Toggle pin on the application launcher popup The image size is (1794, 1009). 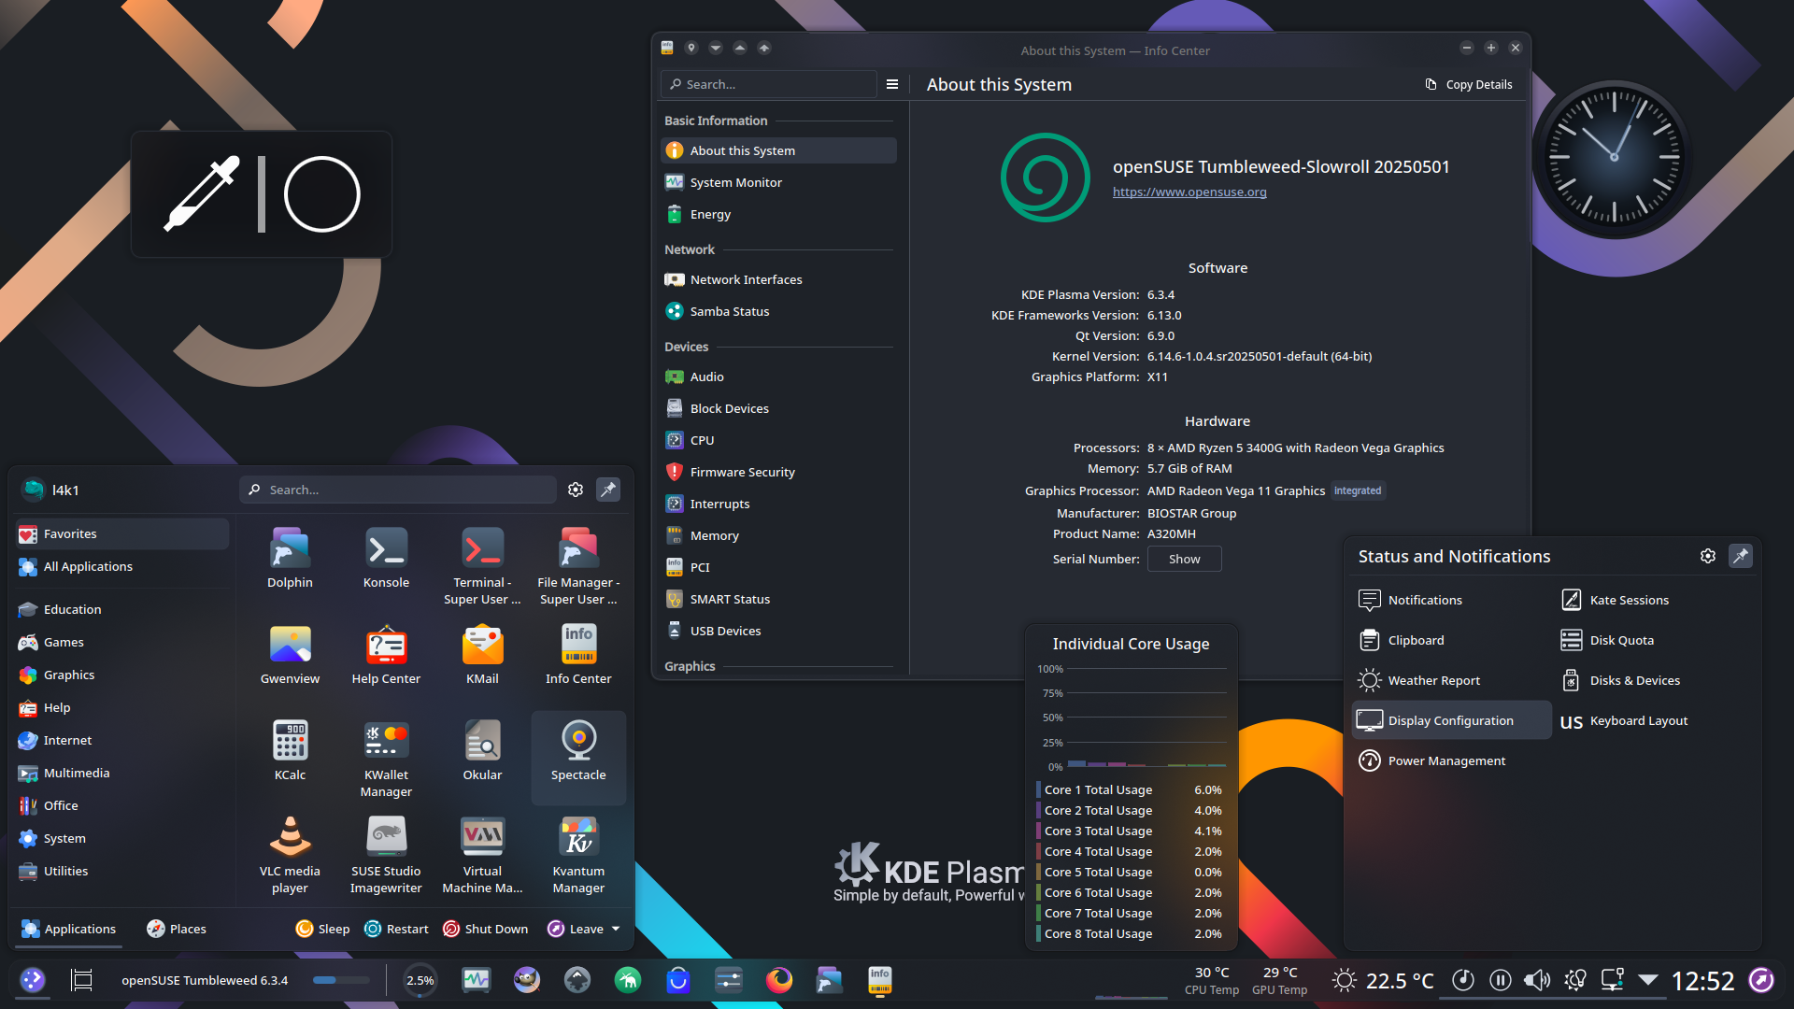(608, 490)
